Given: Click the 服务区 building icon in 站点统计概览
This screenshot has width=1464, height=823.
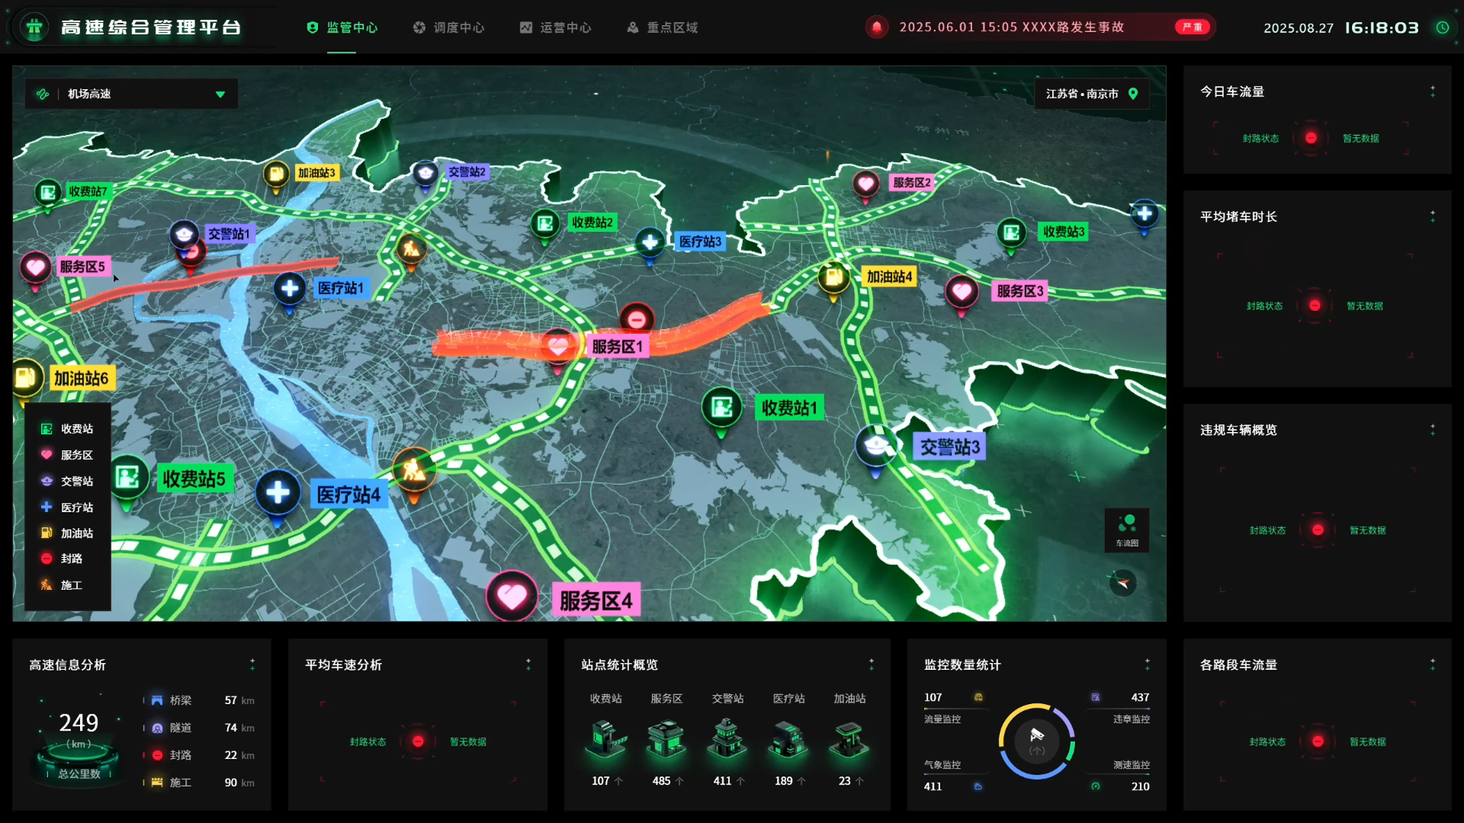Looking at the screenshot, I should (666, 738).
